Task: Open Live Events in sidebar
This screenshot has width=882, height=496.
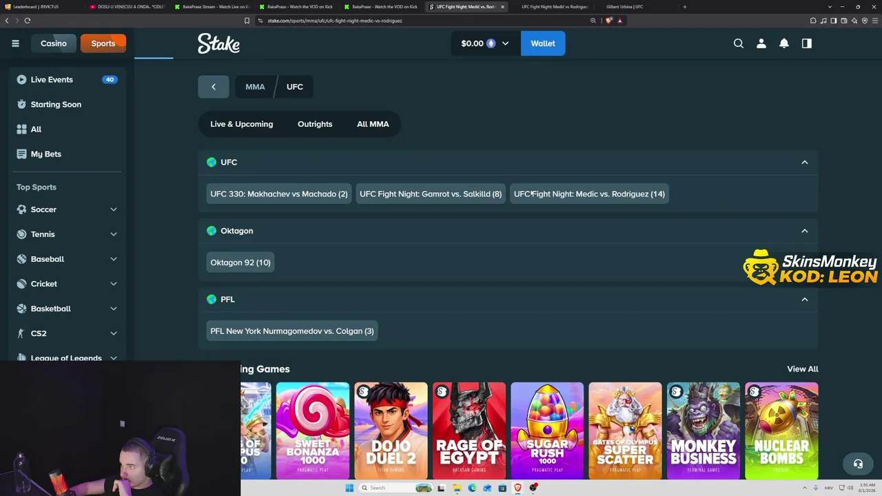Action: click(x=67, y=80)
